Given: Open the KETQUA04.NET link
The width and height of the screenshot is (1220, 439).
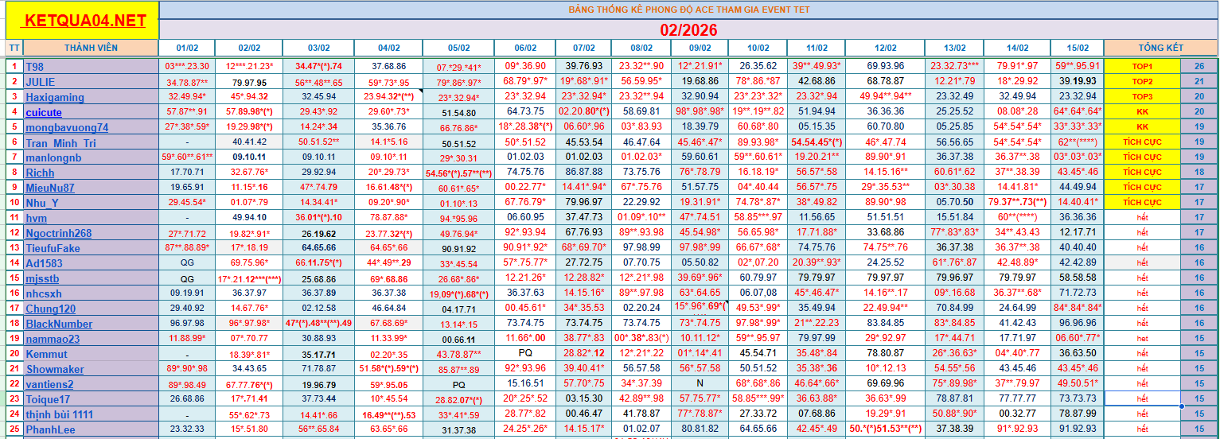Looking at the screenshot, I should click(84, 21).
